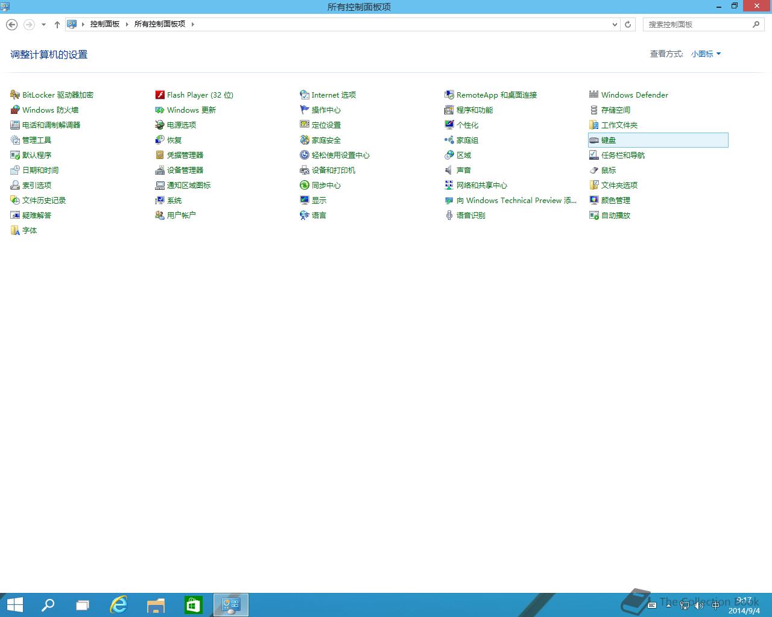
Task: Click the 用户帐户 icon
Action: coord(160,215)
